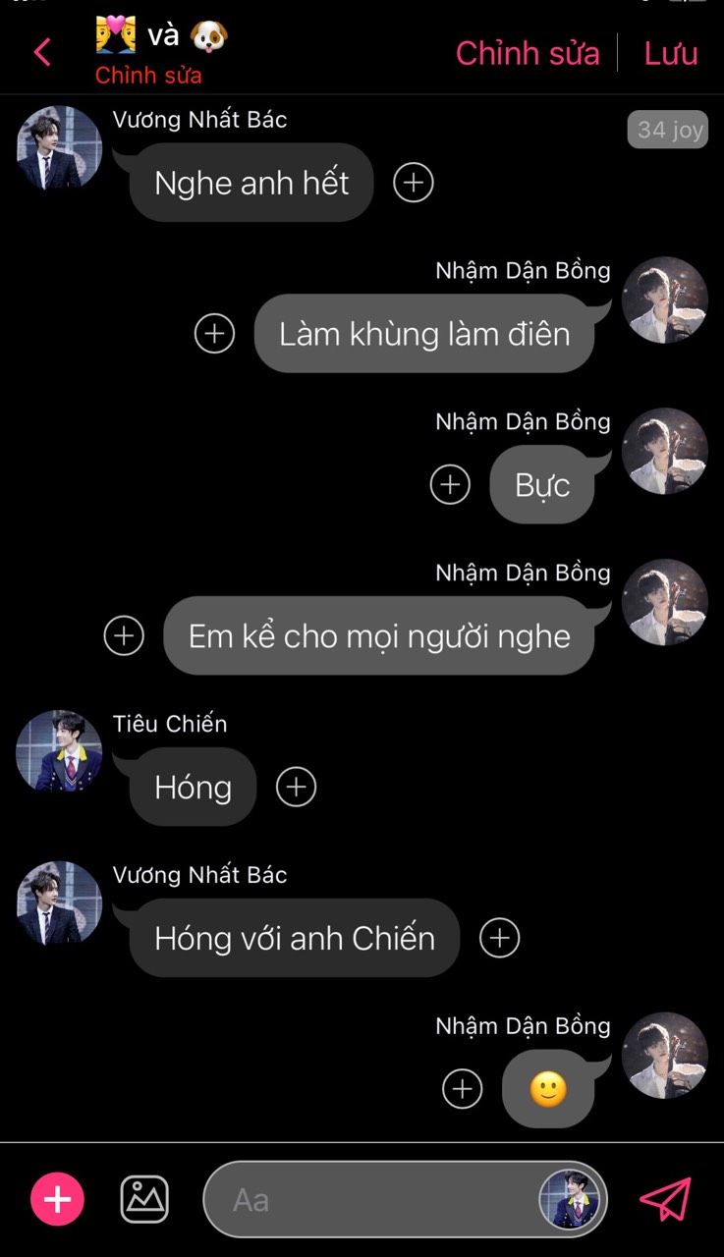This screenshot has height=1257, width=724.
Task: Select the "34 joy" watermark badge
Action: [668, 130]
